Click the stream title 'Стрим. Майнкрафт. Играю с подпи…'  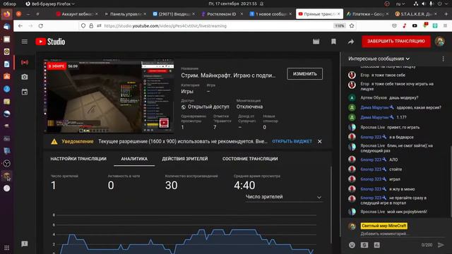[x=228, y=75]
